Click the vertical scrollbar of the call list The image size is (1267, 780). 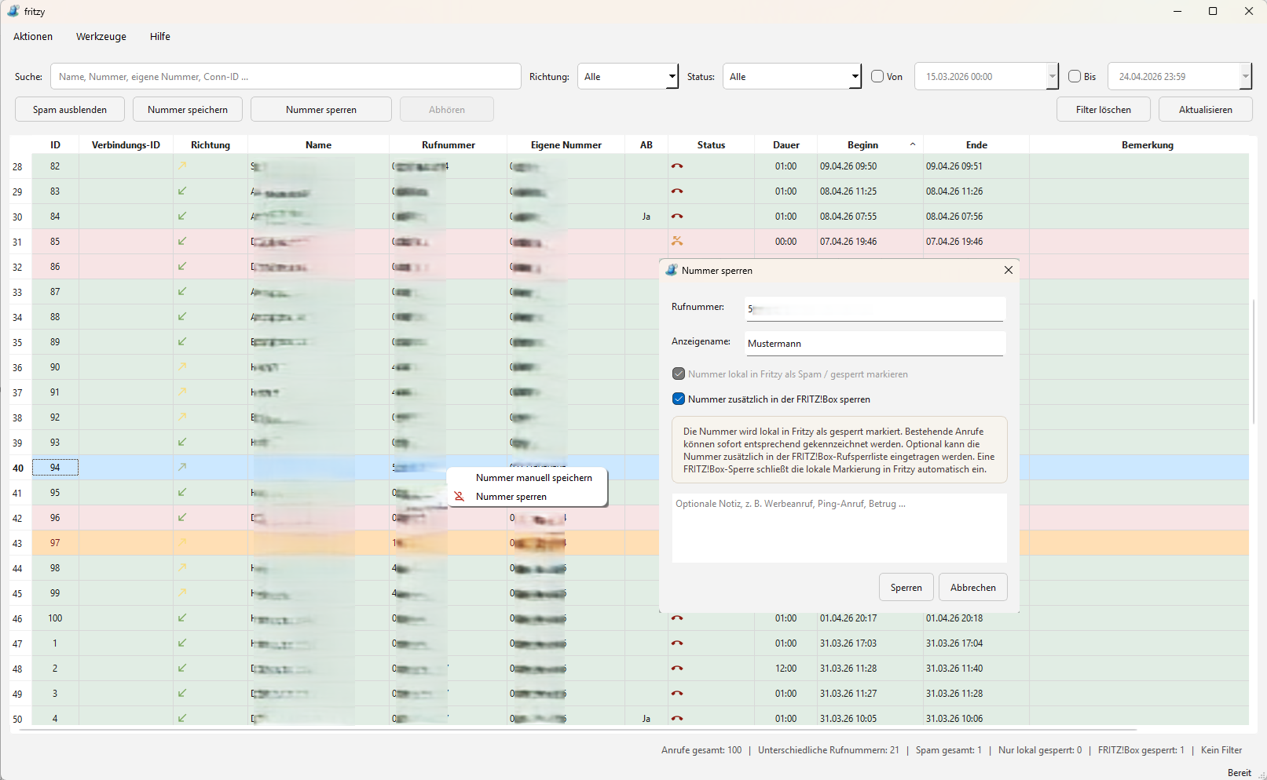1253,361
